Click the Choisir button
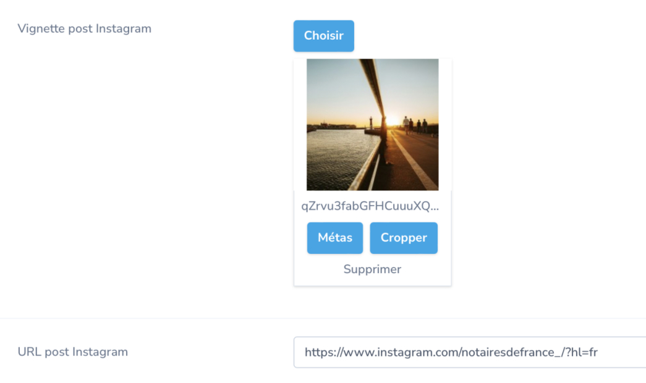646x383 pixels. [323, 36]
